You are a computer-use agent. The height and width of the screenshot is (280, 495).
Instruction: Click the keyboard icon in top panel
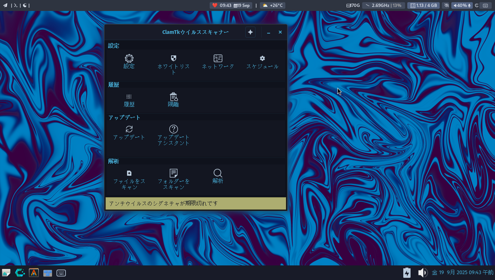(486, 5)
